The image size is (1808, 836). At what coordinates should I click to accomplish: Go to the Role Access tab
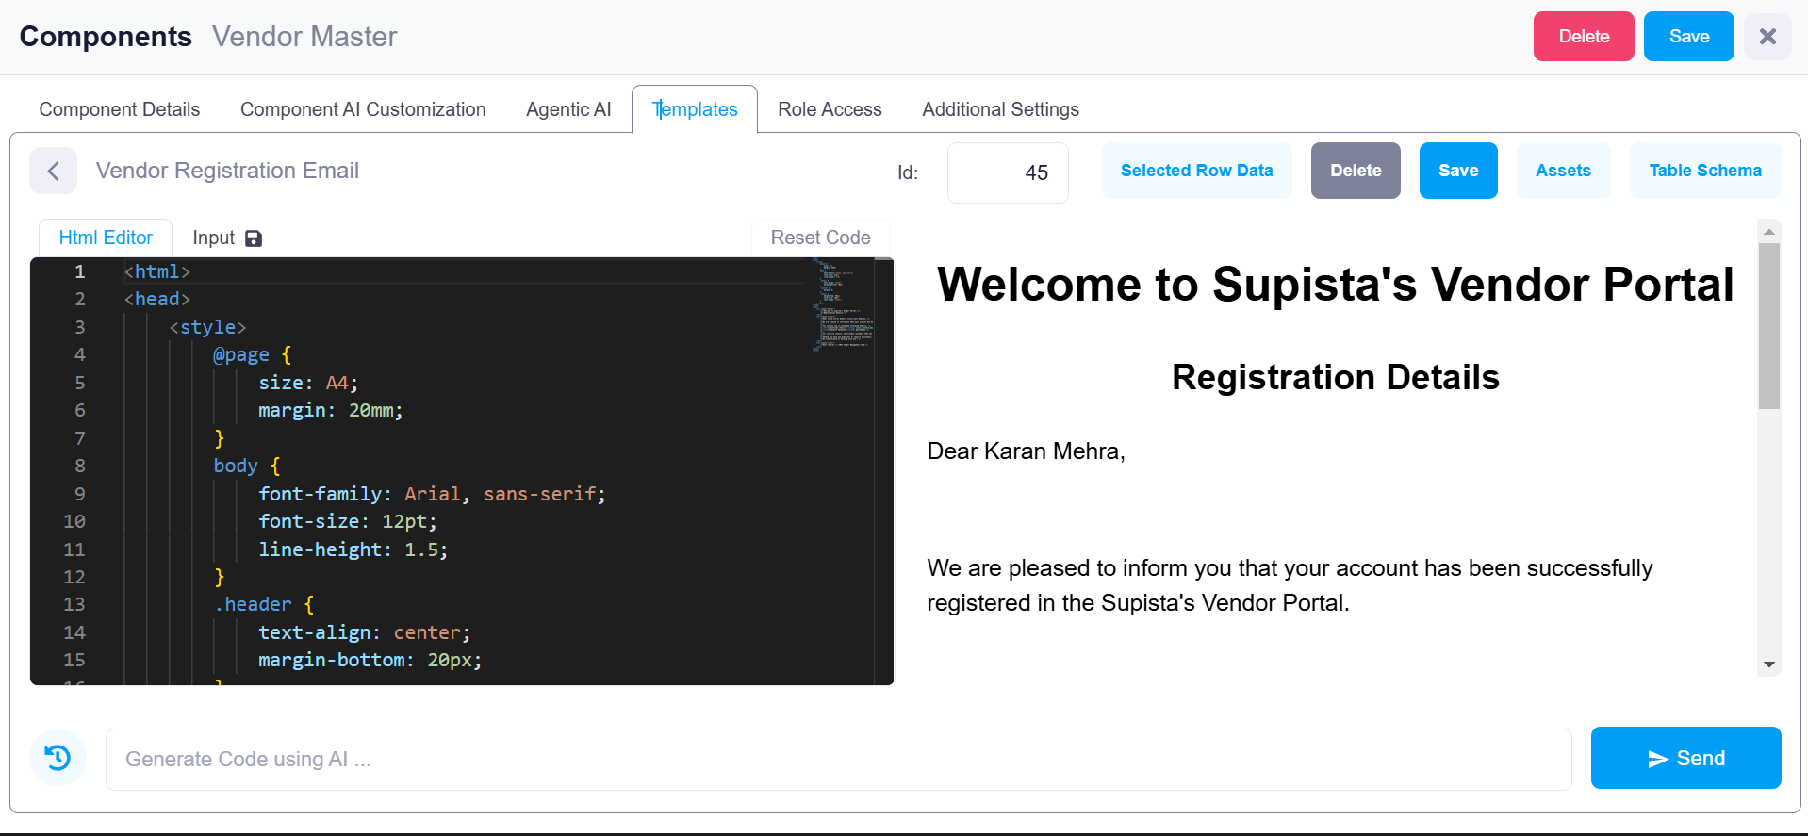830,109
